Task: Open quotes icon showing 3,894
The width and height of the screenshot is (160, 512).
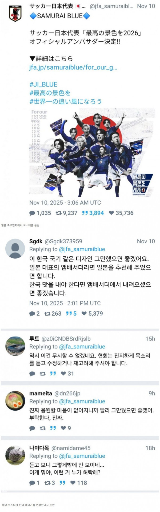Action: (85, 213)
